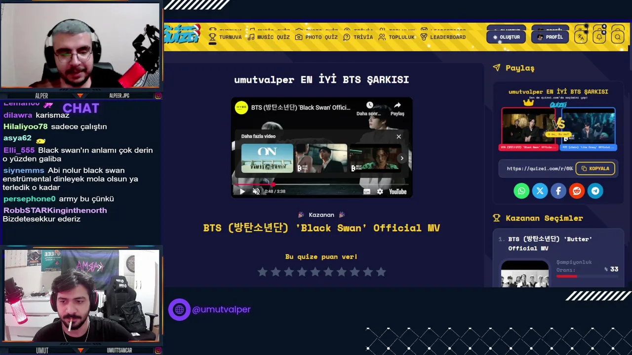Viewport: 632px width, 355px height.
Task: Open the Turnuva menu item
Action: click(x=225, y=37)
